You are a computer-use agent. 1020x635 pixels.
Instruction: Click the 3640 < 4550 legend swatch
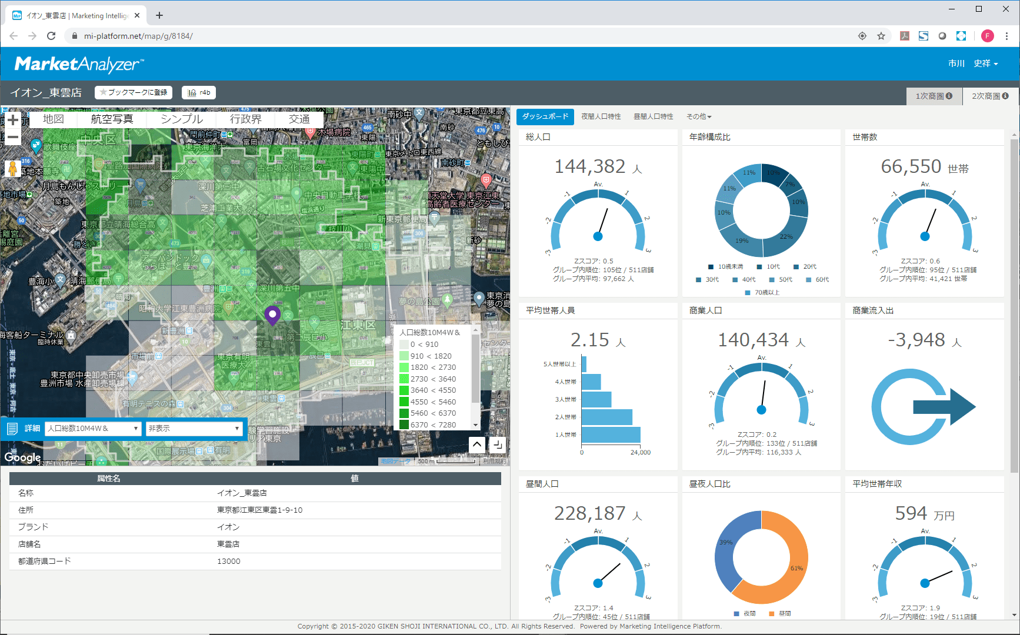click(x=404, y=390)
